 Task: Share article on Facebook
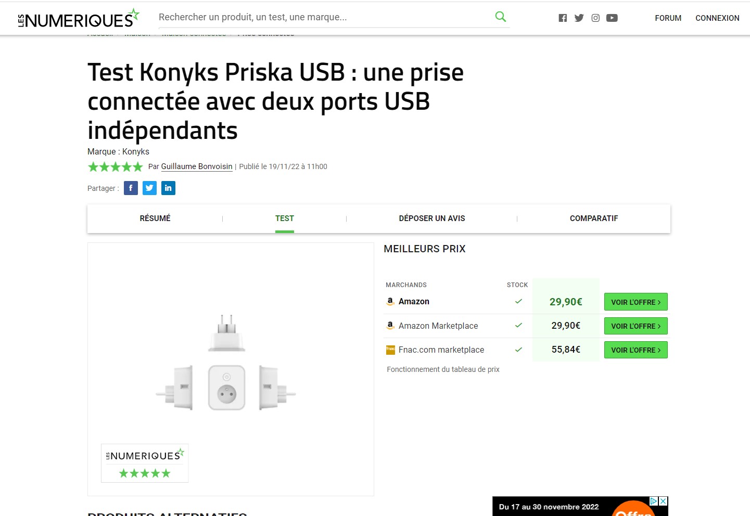point(131,188)
